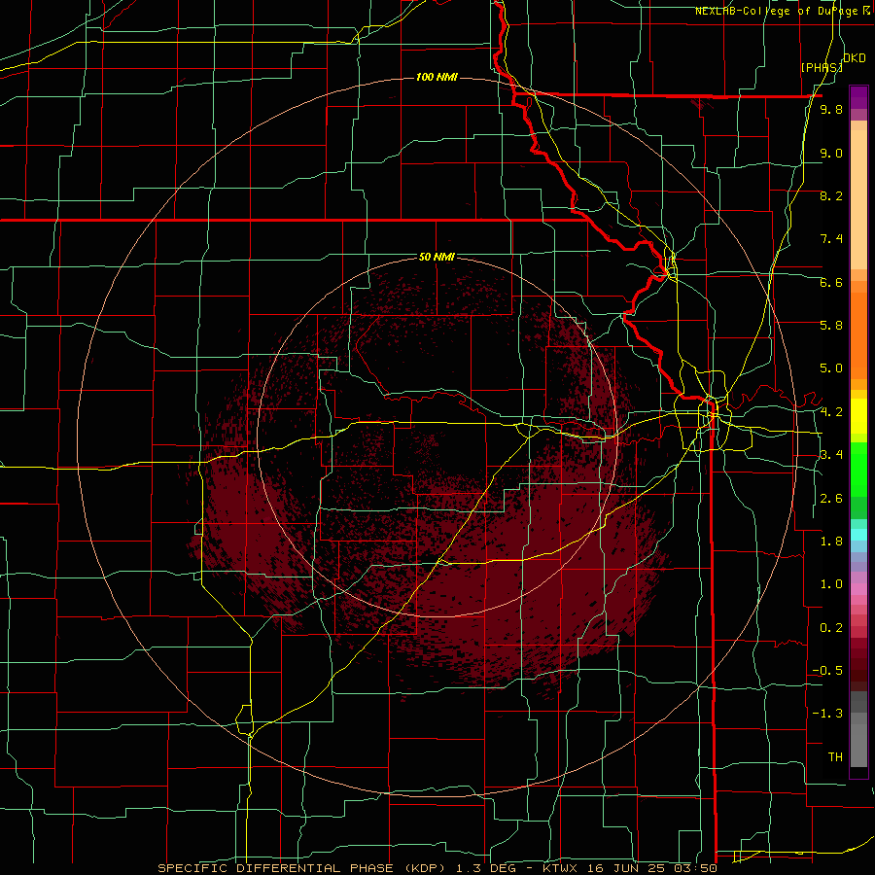Viewport: 875px width, 875px height.
Task: Click the bright green band of the color bar
Action: (x=858, y=469)
